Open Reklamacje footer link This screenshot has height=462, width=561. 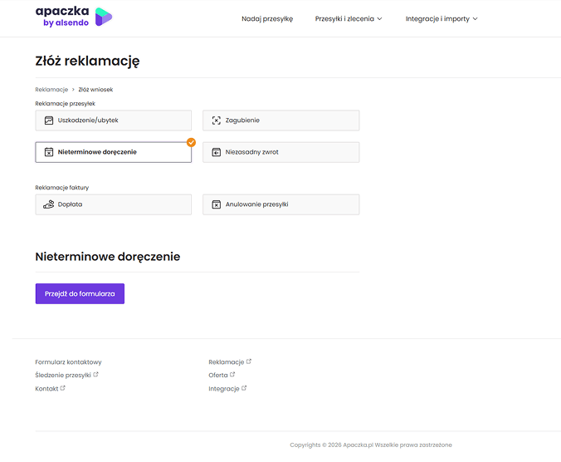(x=226, y=362)
